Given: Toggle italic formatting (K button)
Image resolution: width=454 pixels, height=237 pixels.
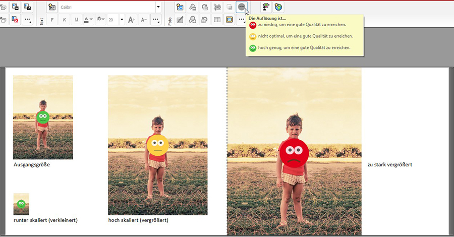Looking at the screenshot, I should [x=64, y=20].
